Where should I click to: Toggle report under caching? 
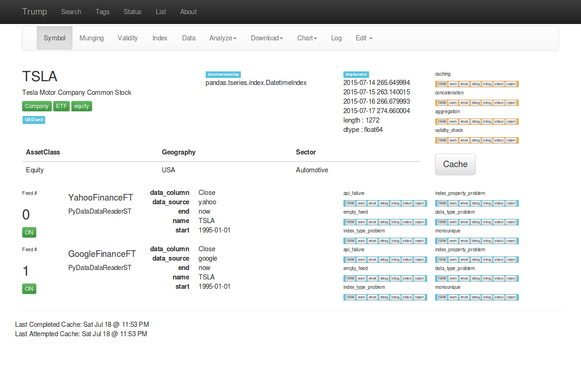tap(511, 84)
